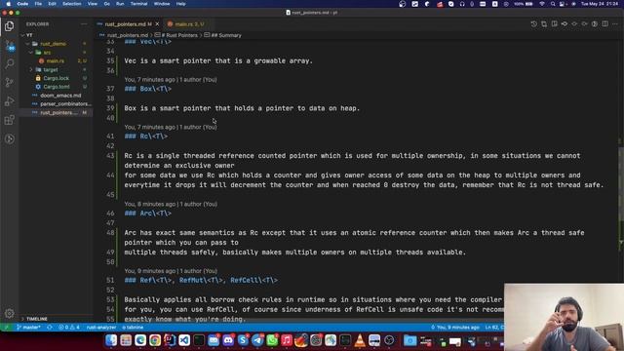
Task: Expand the Timeline section
Action: pos(37,319)
